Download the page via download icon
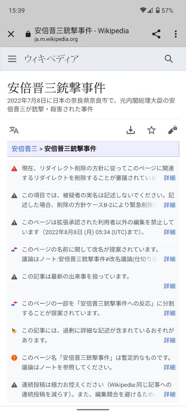Image resolution: width=186 pixels, height=413 pixels. click(131, 130)
